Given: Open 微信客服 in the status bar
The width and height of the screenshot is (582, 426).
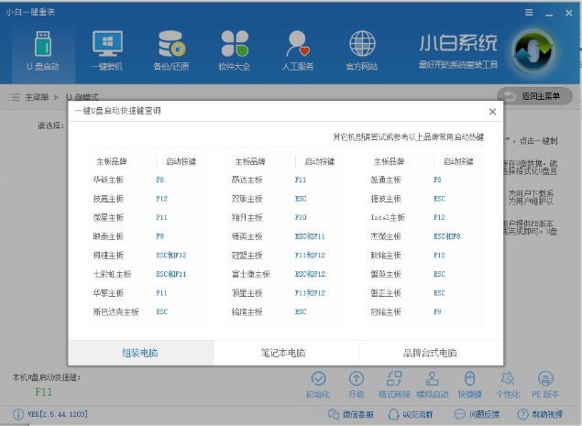Looking at the screenshot, I should click(351, 414).
